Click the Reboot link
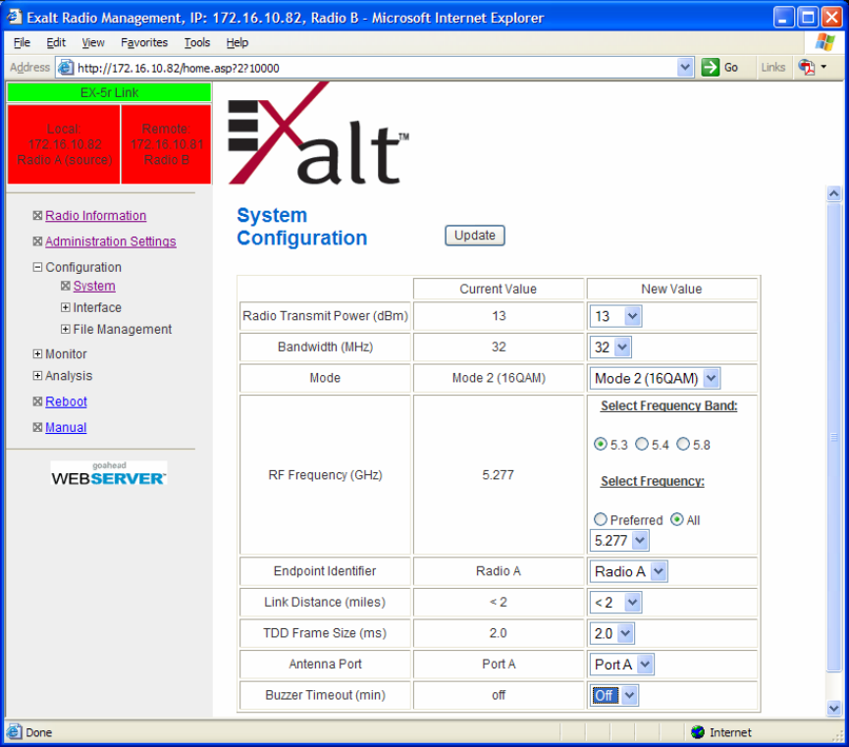The height and width of the screenshot is (747, 849). (66, 401)
